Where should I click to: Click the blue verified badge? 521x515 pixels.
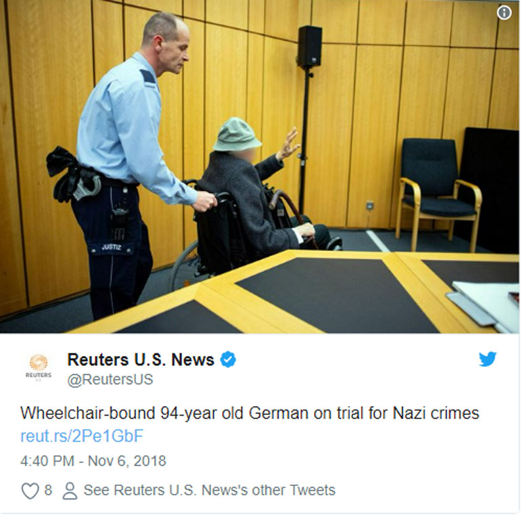click(x=228, y=359)
